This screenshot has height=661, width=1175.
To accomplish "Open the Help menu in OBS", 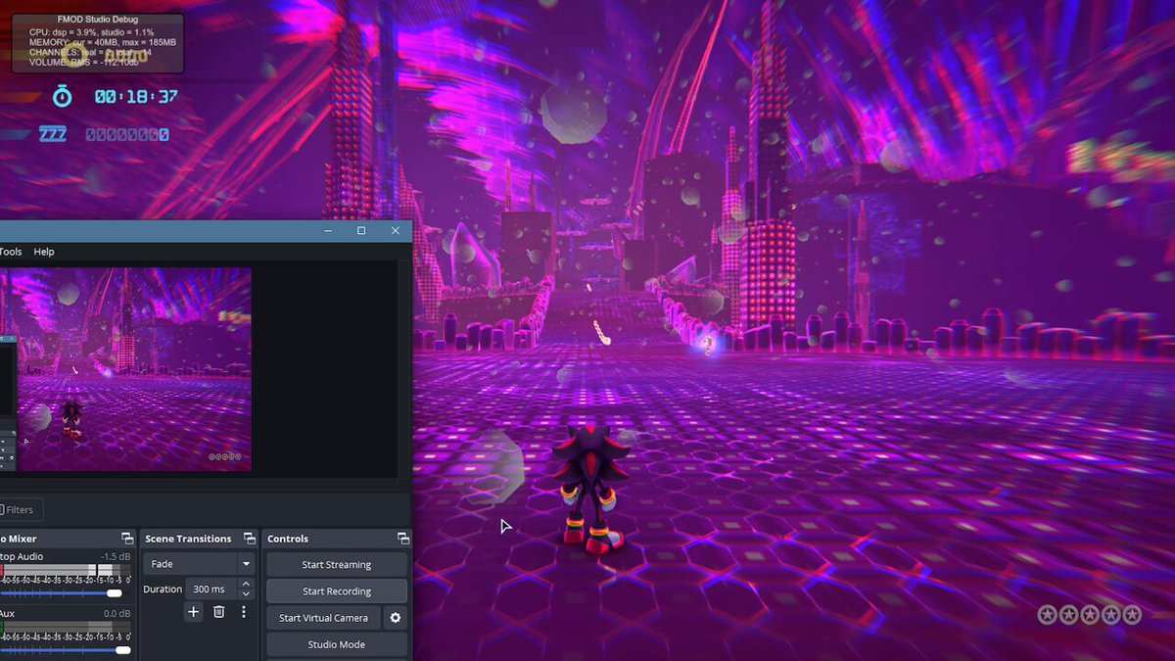I will click(x=44, y=252).
